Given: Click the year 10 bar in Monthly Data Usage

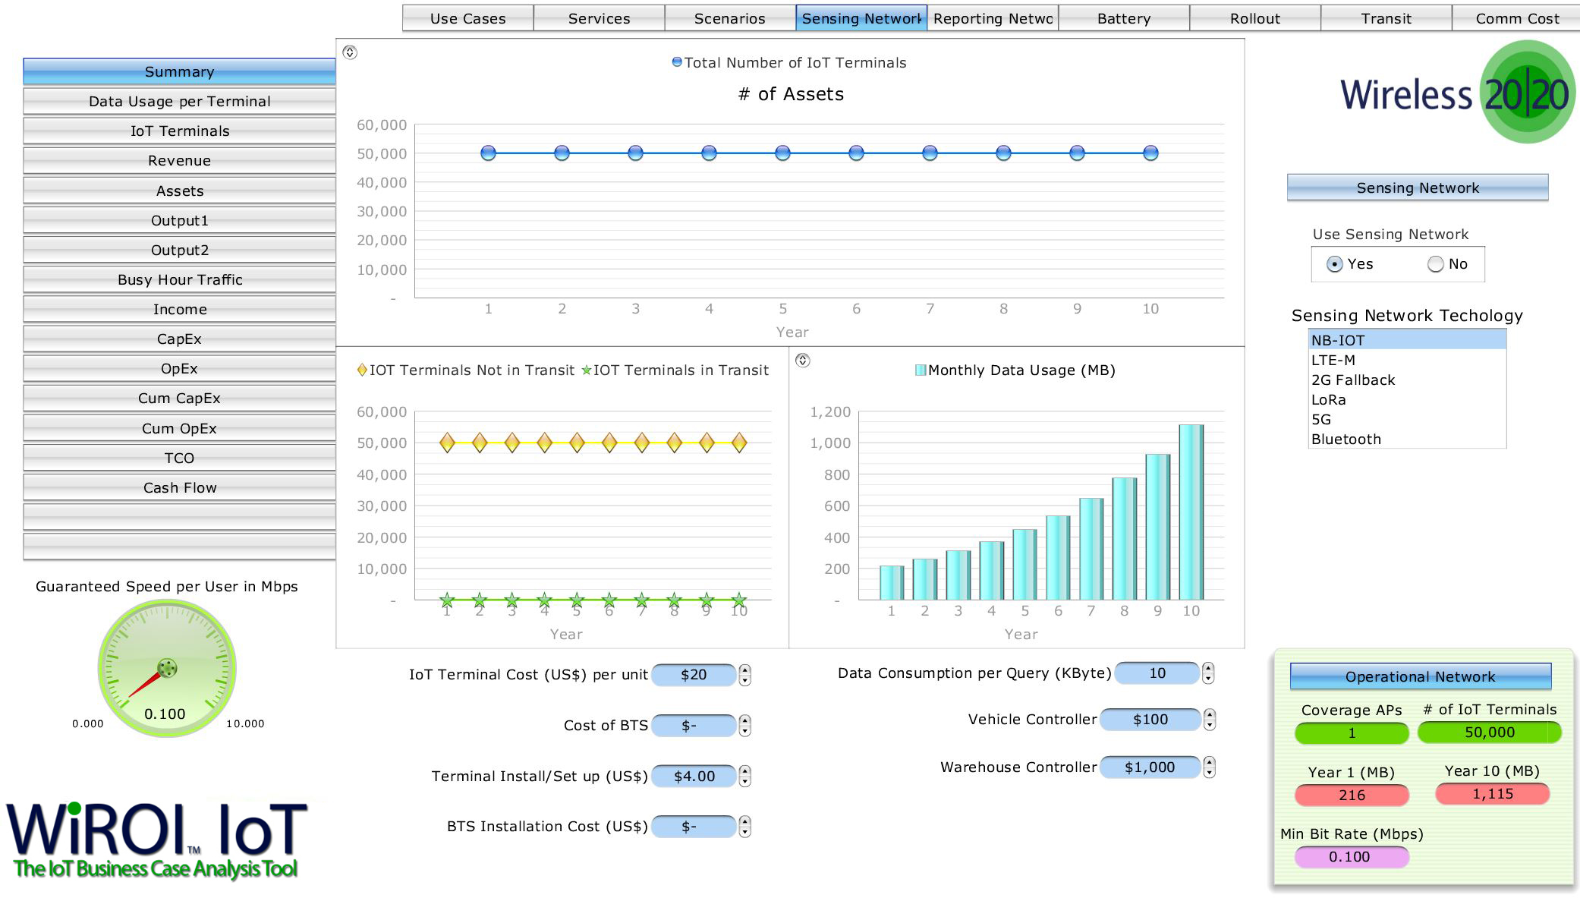Looking at the screenshot, I should (1191, 512).
